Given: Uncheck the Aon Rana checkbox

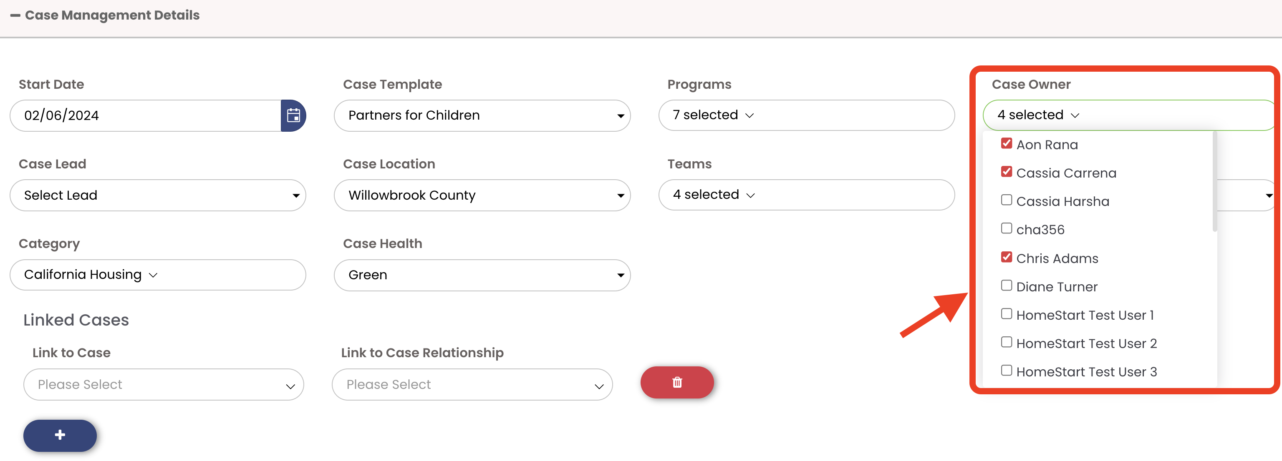Looking at the screenshot, I should coord(1006,144).
